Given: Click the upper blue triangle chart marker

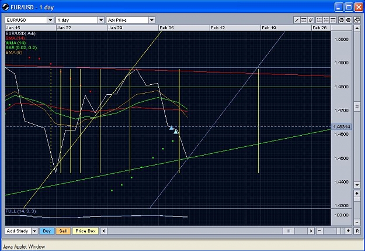Looking at the screenshot, I should (x=171, y=128).
